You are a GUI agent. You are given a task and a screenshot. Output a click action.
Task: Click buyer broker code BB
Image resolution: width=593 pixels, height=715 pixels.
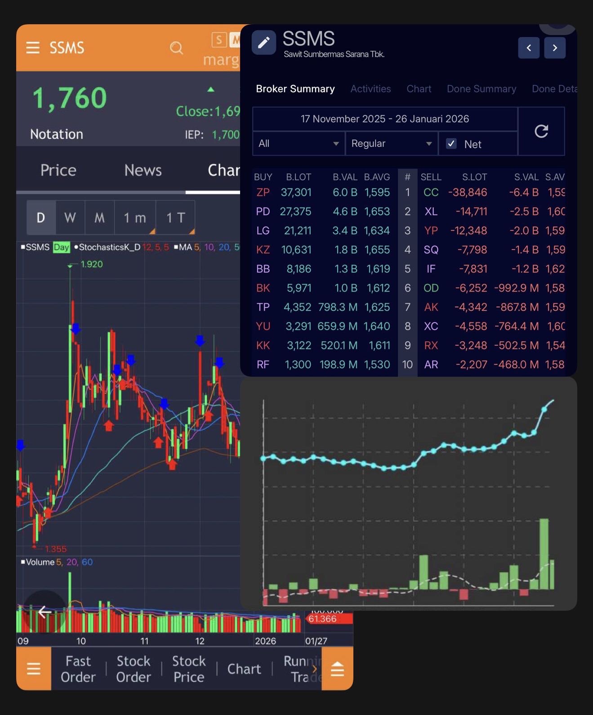(263, 269)
